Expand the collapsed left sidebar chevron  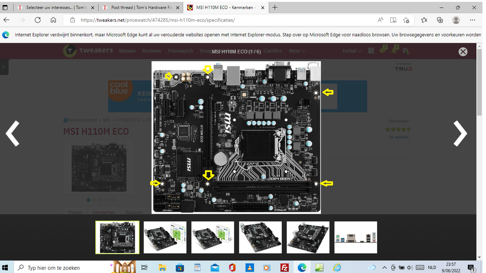tap(4, 67)
